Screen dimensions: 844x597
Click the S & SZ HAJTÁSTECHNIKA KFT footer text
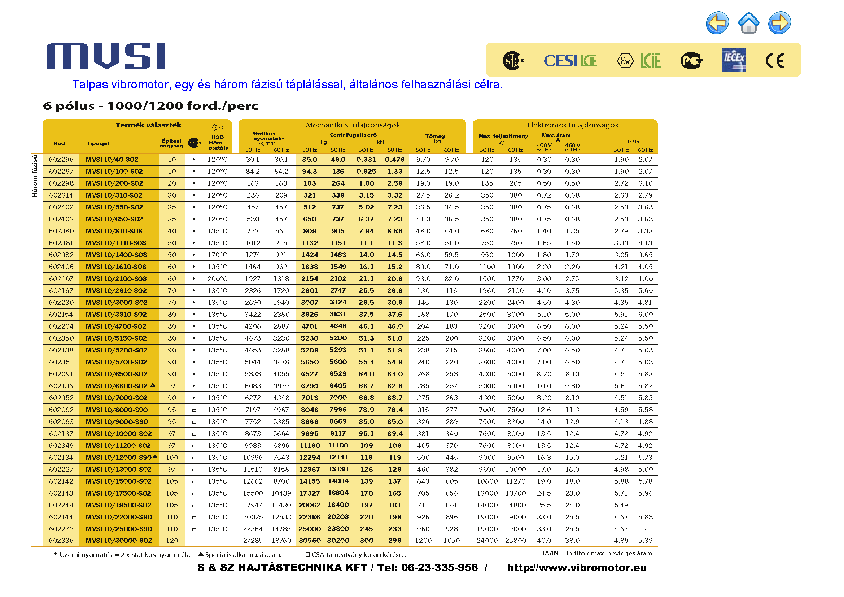tap(282, 567)
